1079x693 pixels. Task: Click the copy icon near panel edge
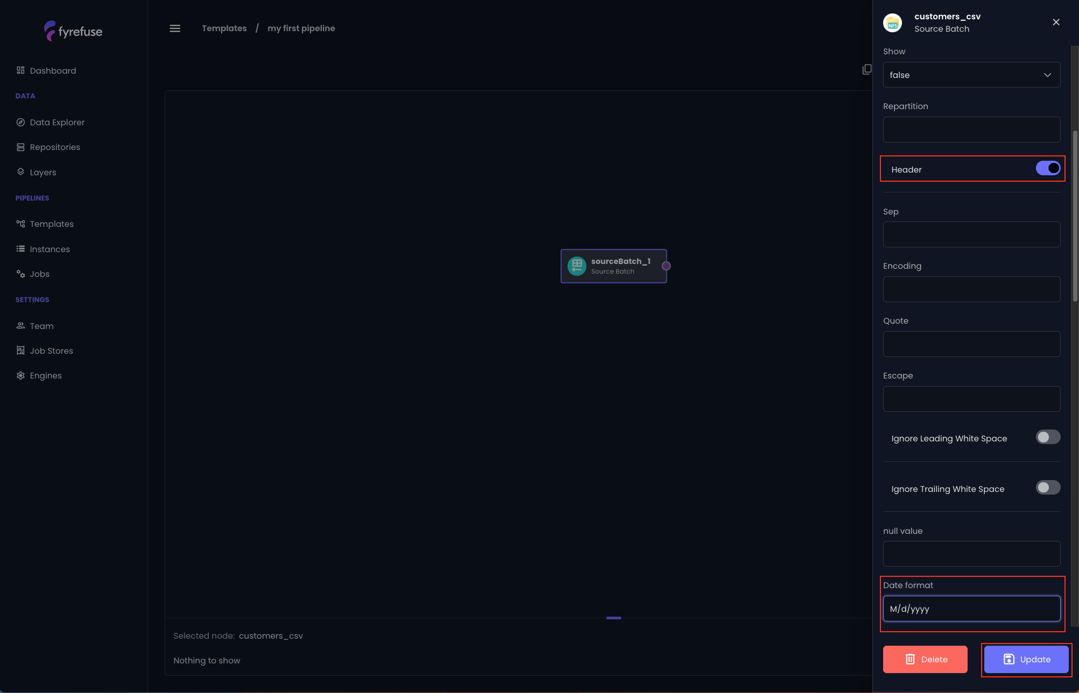pos(866,69)
